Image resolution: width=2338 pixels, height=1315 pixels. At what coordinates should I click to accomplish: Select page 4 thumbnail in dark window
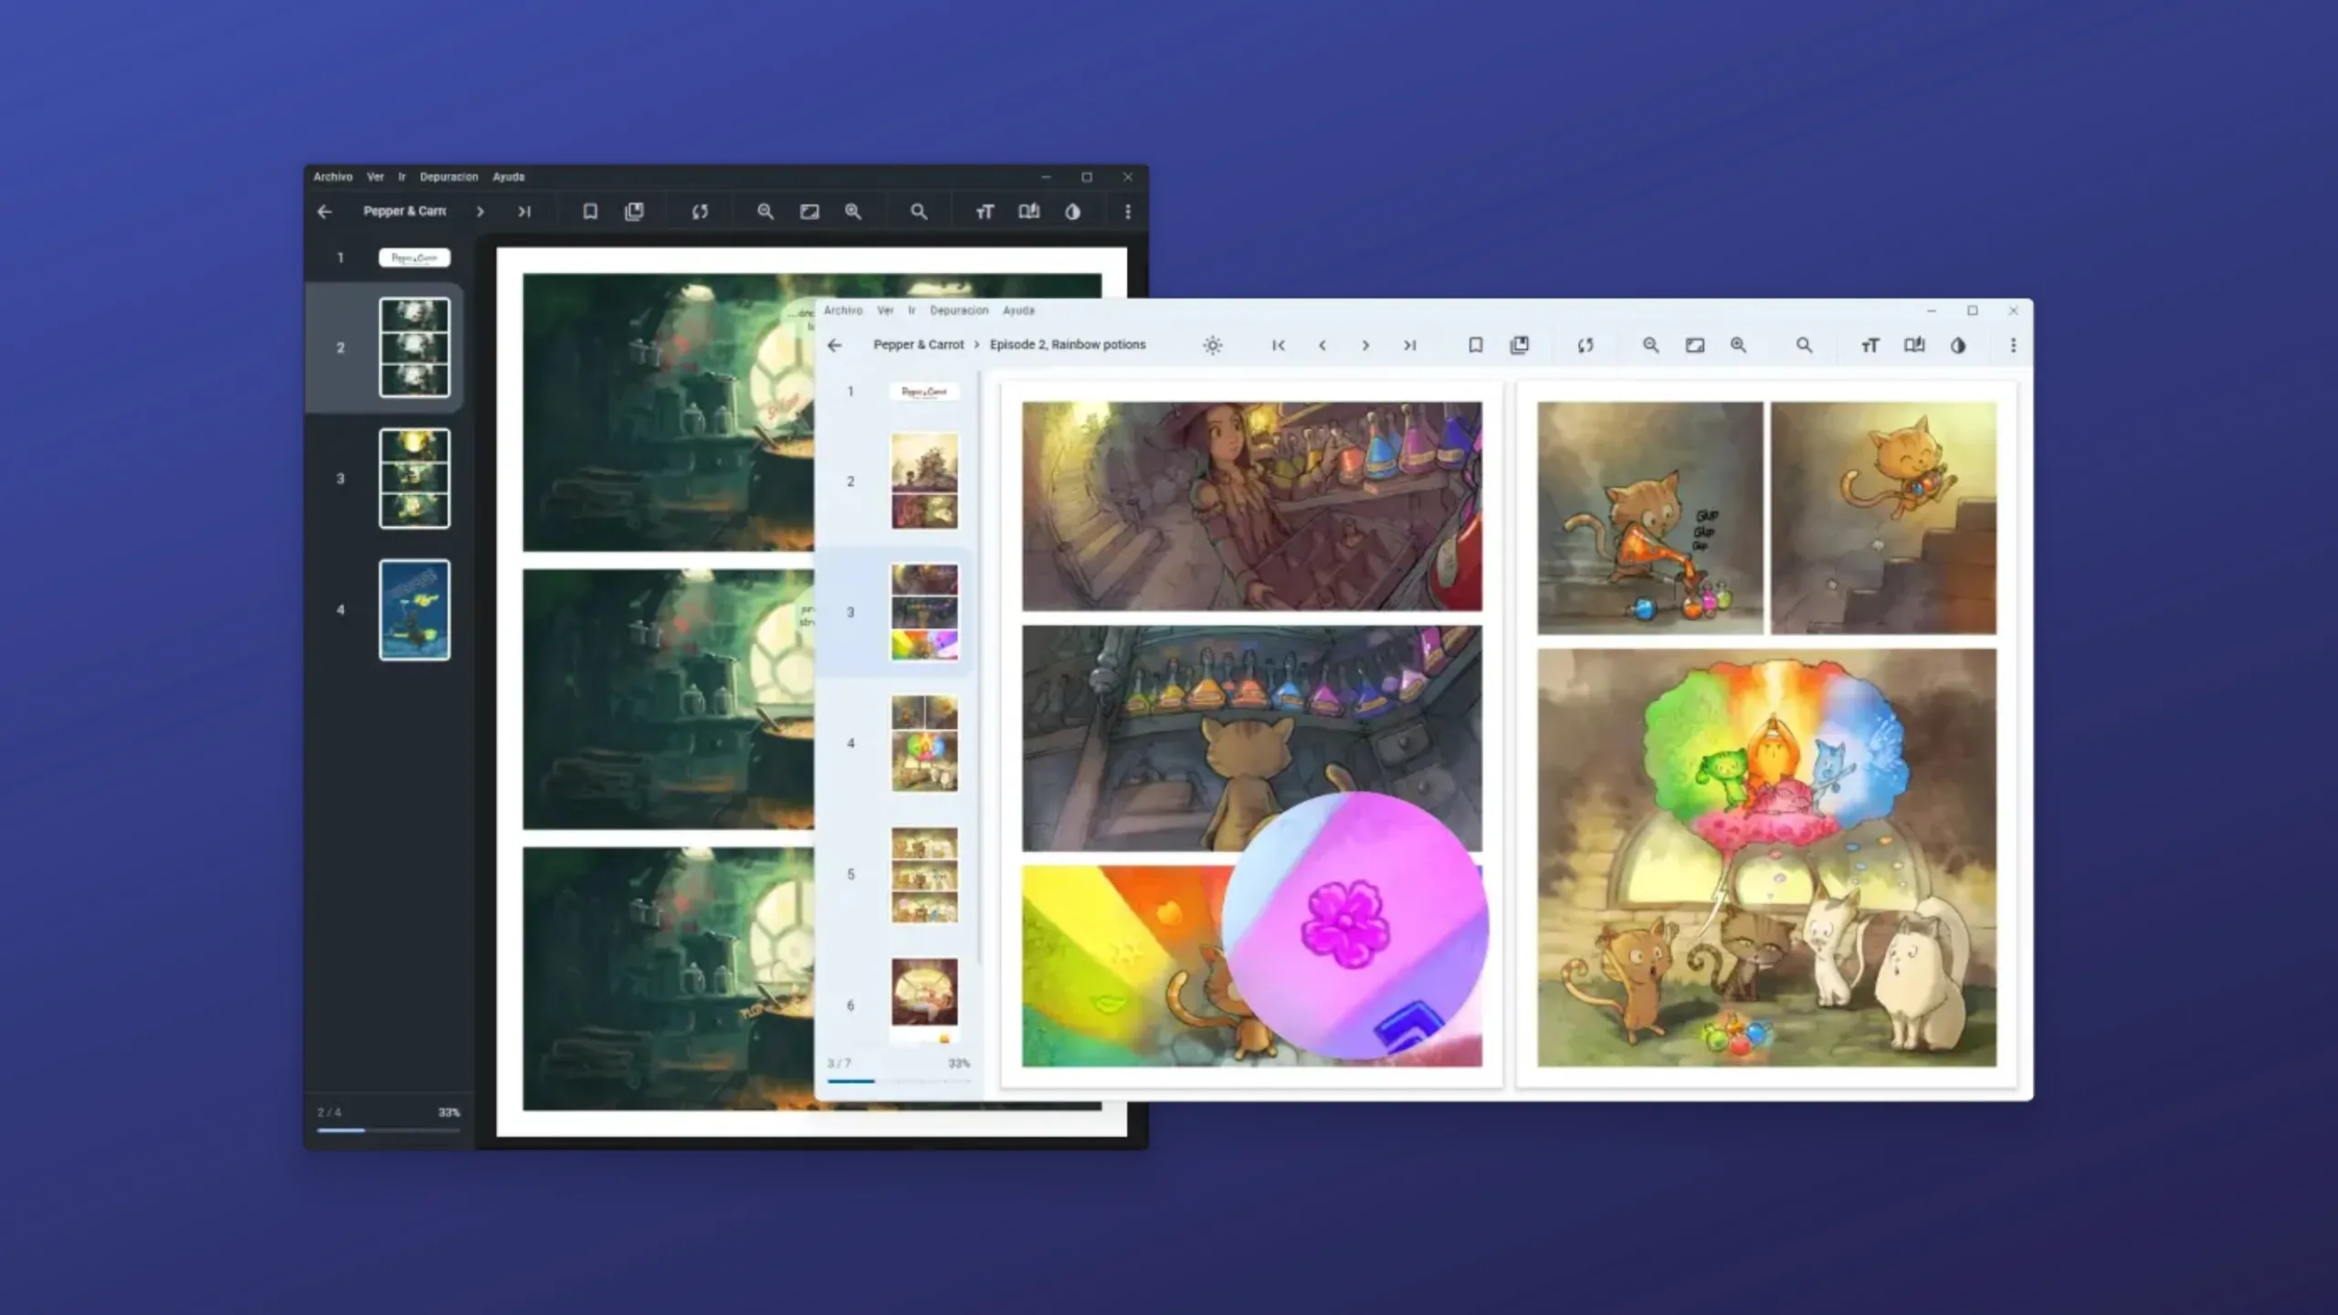coord(415,610)
